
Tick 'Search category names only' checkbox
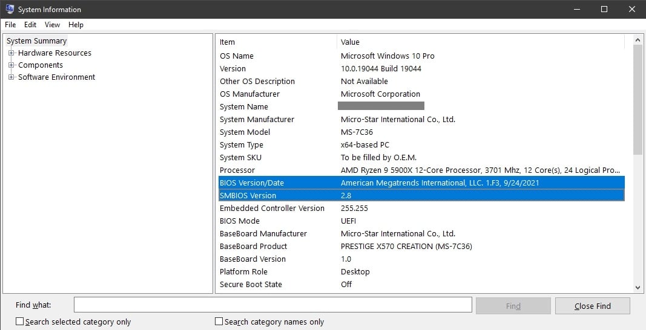coord(219,322)
